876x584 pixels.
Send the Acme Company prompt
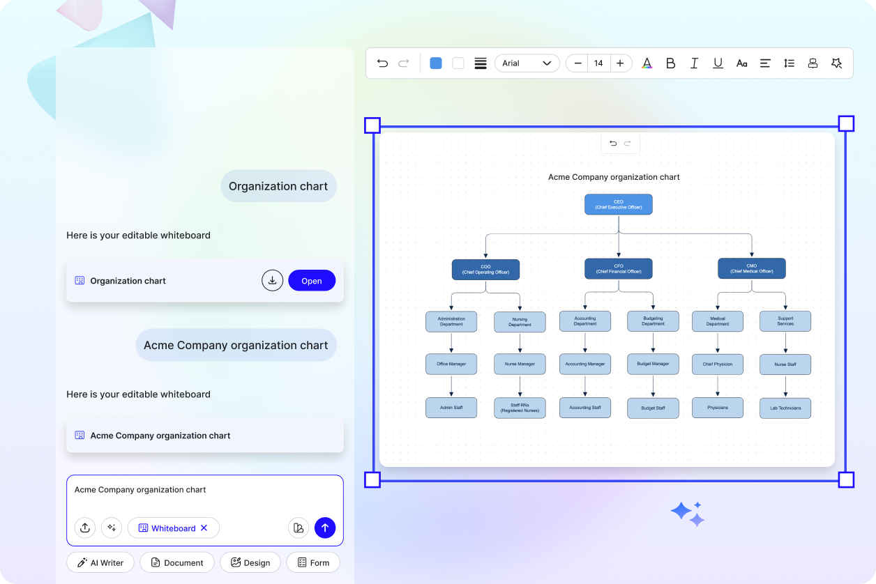[x=325, y=528]
